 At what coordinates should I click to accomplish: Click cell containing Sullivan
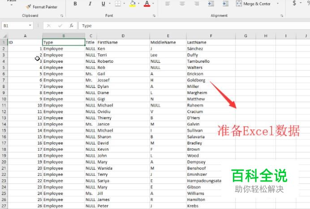pos(211,131)
